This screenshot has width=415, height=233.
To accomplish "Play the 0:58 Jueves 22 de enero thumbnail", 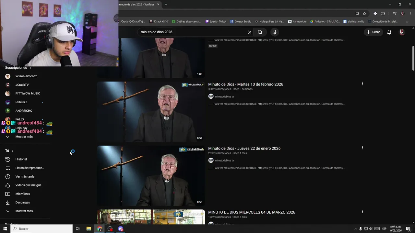I will pyautogui.click(x=151, y=176).
